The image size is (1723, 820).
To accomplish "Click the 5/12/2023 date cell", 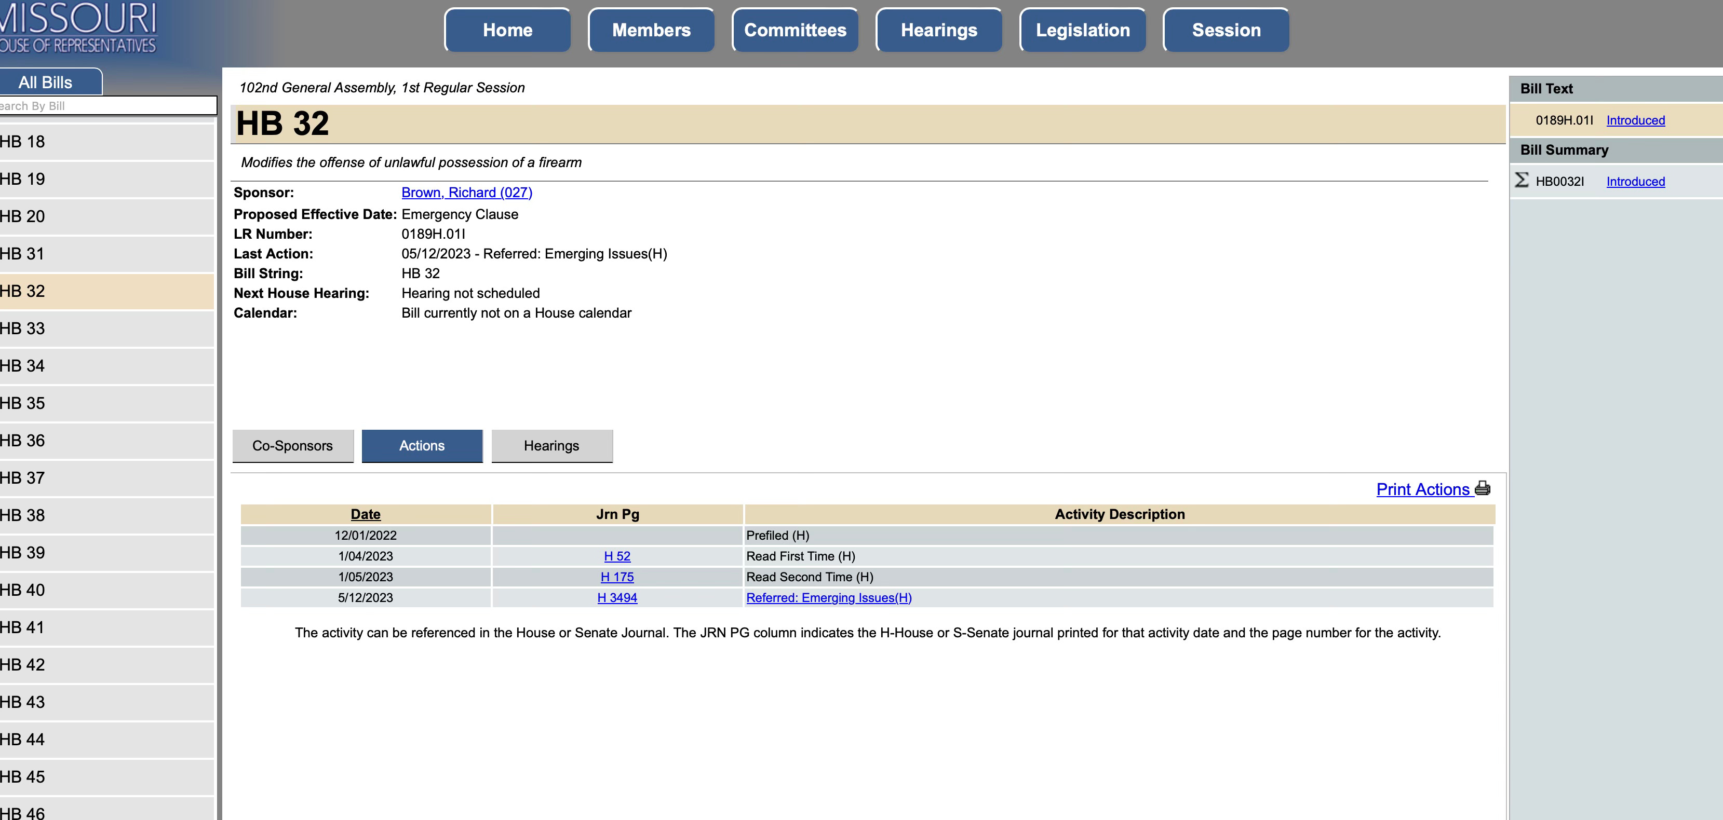I will click(365, 597).
